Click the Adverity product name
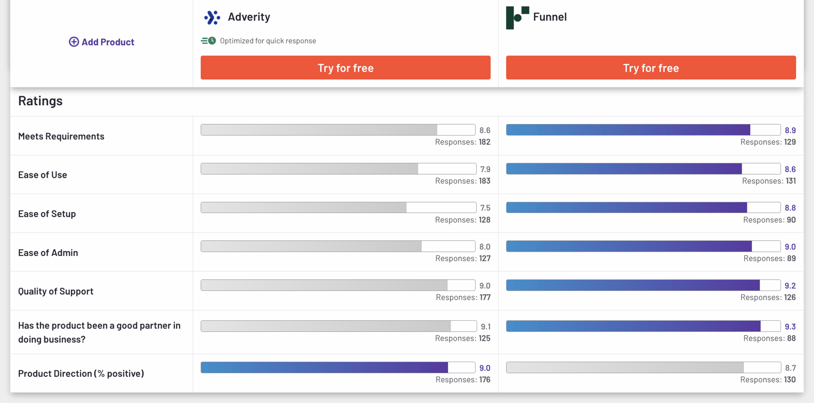The image size is (814, 403). point(249,17)
